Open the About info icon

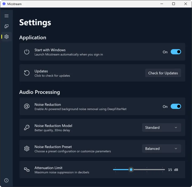(6, 180)
